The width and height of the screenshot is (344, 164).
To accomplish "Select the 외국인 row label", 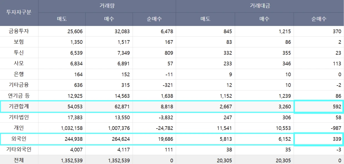I will click(19, 139).
